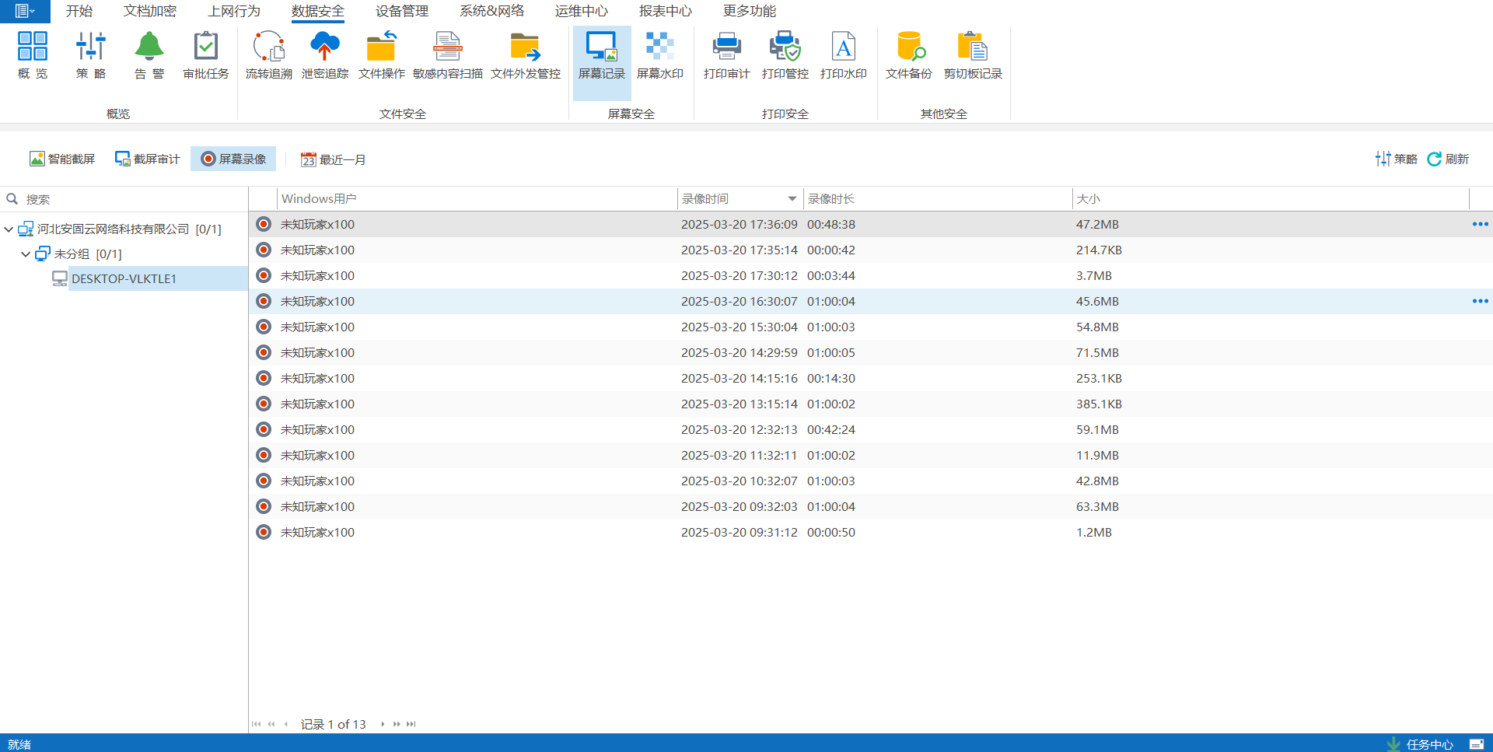The width and height of the screenshot is (1493, 752).
Task: Collapse the 未分组 group node
Action: pyautogui.click(x=26, y=254)
